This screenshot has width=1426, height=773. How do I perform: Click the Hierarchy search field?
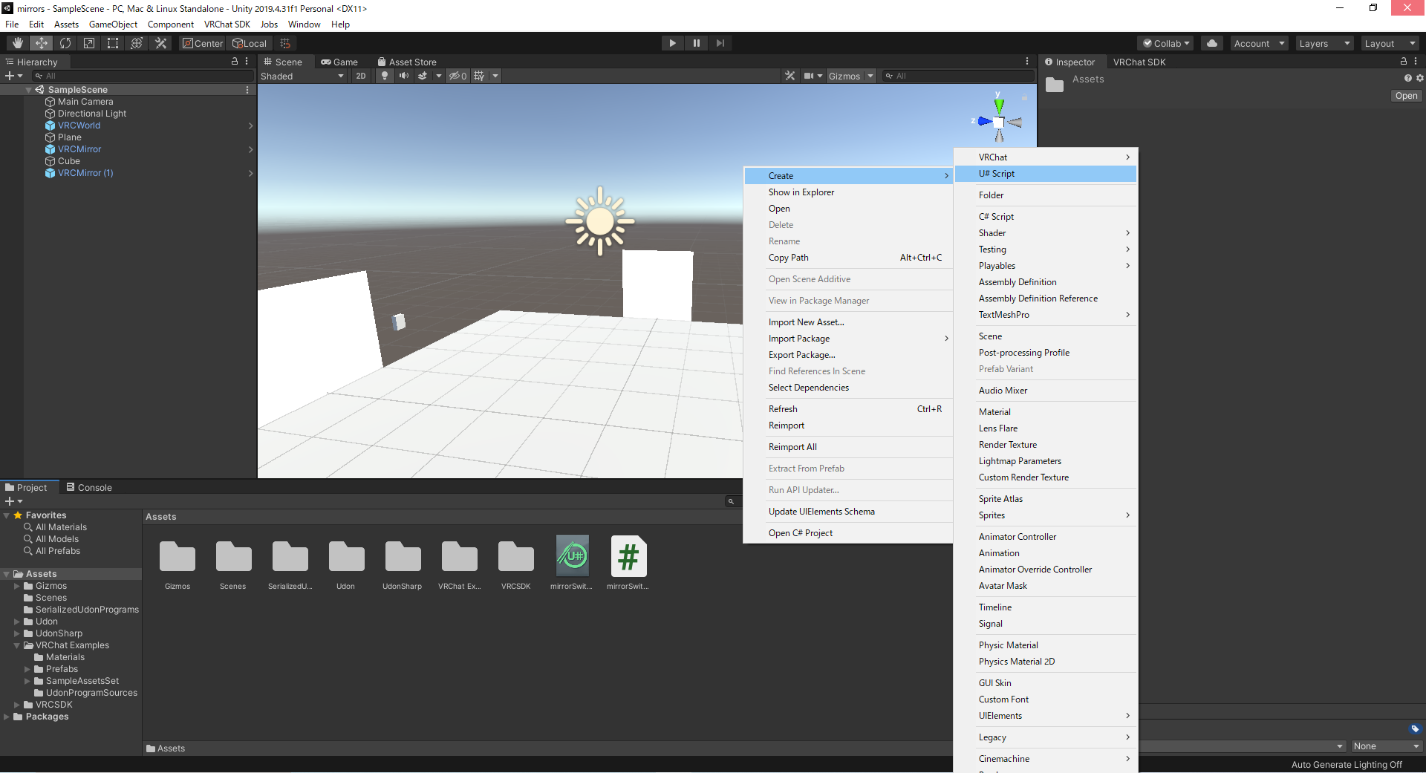(144, 76)
